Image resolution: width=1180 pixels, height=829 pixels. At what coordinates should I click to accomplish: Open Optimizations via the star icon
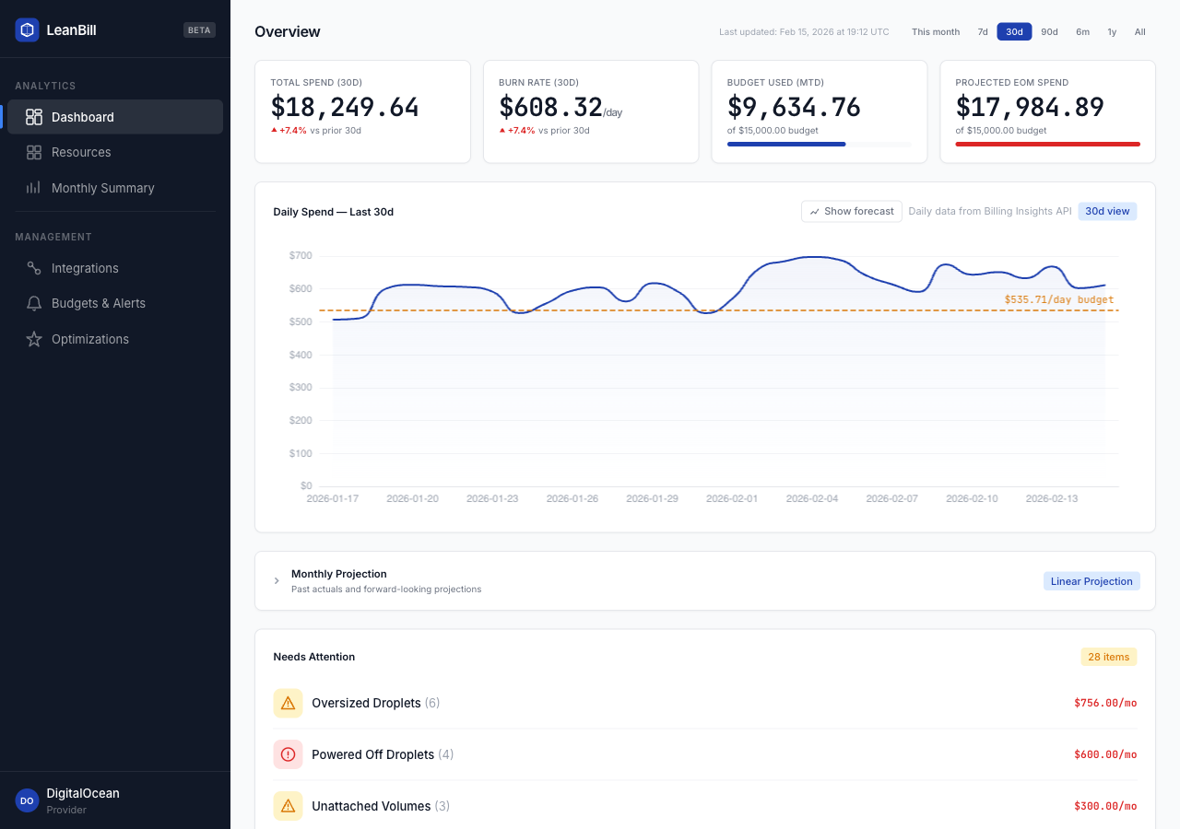point(34,339)
